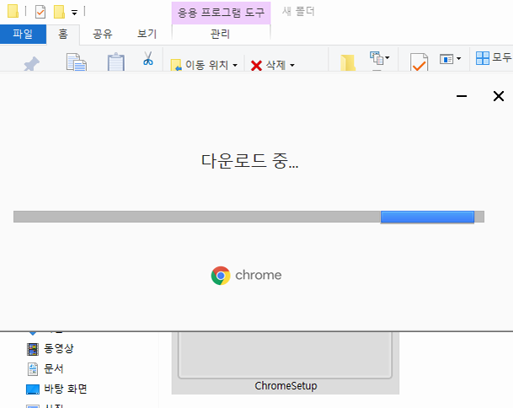513x408 pixels.
Task: Click the properties icon in quick access toolbar
Action: pyautogui.click(x=40, y=12)
